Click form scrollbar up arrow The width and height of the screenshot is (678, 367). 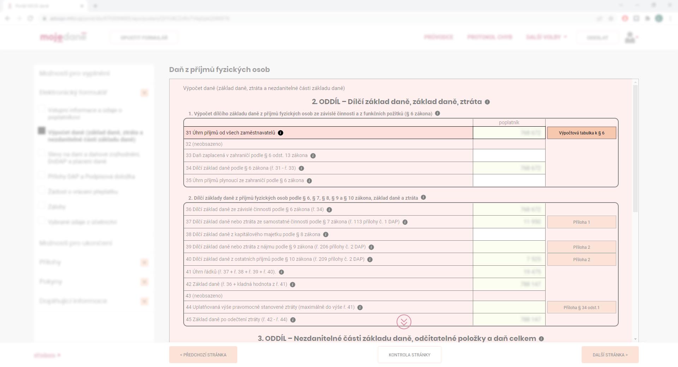[x=636, y=82]
